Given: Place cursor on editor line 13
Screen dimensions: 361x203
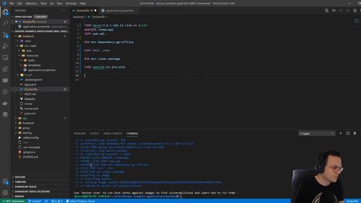Looking at the screenshot, I should [218, 76].
